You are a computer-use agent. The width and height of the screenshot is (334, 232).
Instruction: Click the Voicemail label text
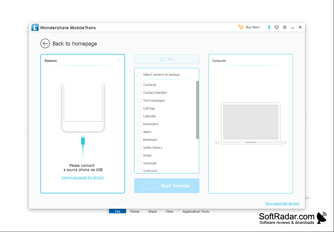150,163
